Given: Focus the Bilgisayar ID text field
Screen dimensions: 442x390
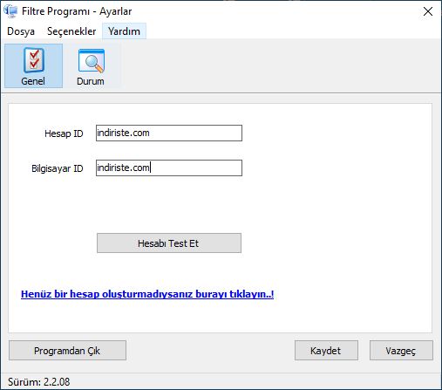Looking at the screenshot, I should tap(169, 168).
